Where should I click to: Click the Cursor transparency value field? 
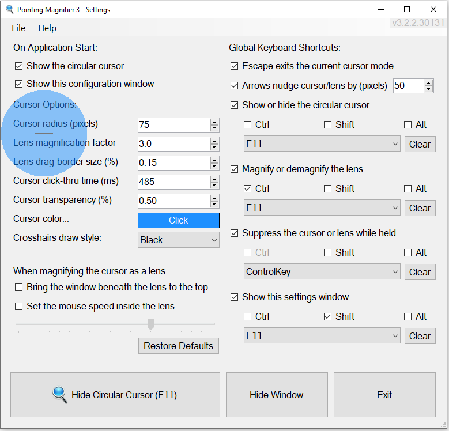click(x=174, y=201)
